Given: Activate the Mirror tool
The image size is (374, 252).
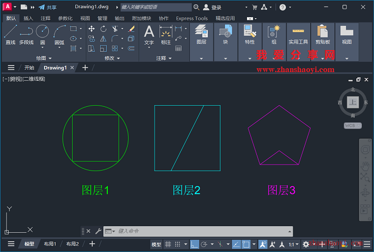Looking at the screenshot, I should pyautogui.click(x=103, y=39).
